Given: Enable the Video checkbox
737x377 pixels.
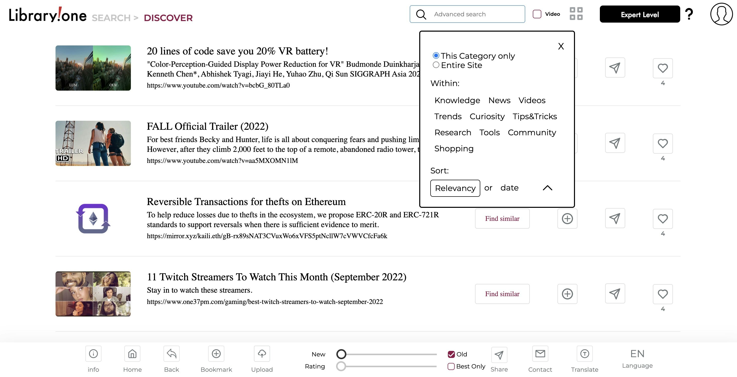Looking at the screenshot, I should (x=537, y=14).
